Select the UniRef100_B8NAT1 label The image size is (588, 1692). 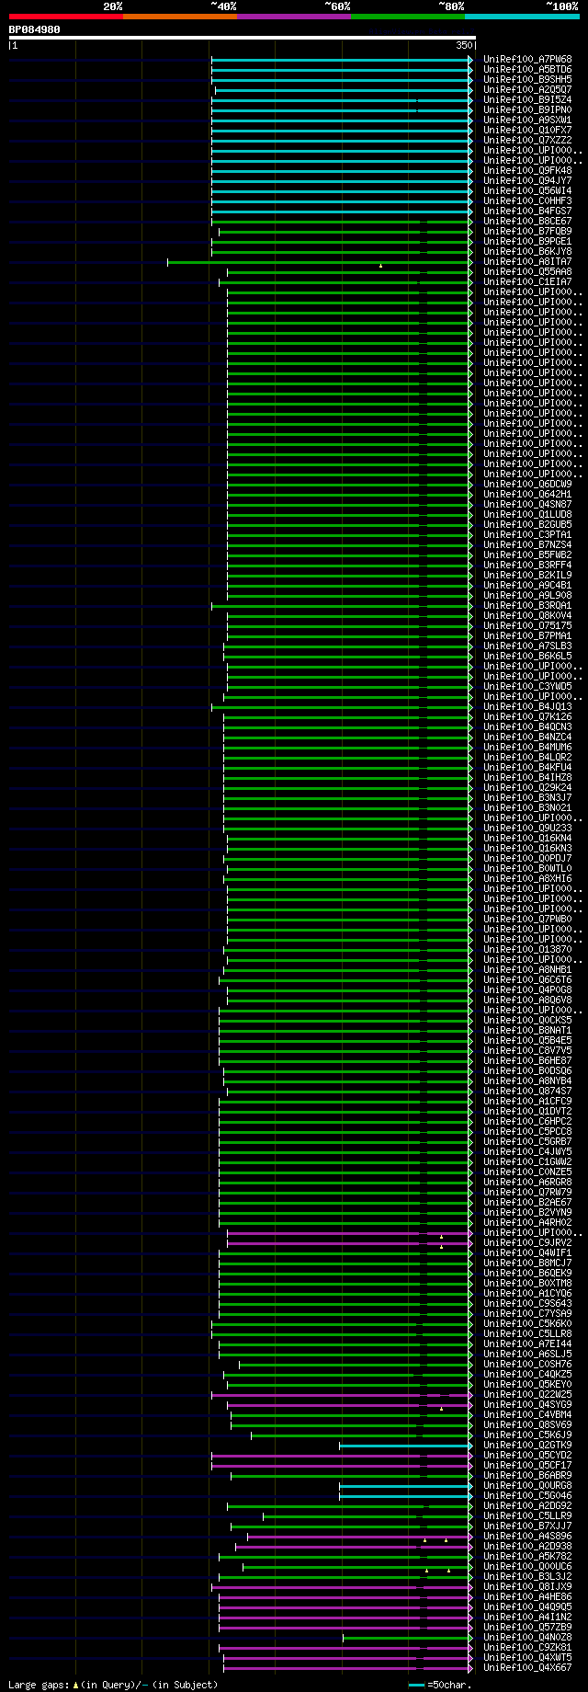[x=527, y=1031]
